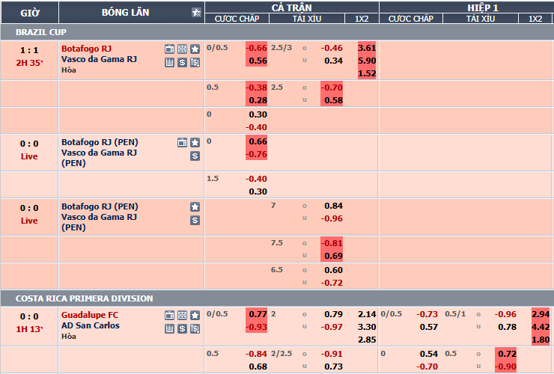Pick under 6.5 penalties odds -0.72
This screenshot has height=374, width=554.
click(x=332, y=283)
